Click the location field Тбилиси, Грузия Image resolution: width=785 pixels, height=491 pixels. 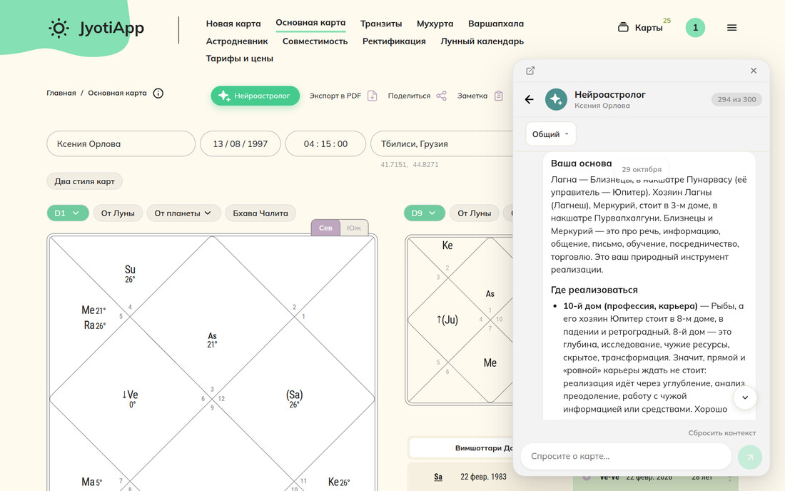tap(442, 143)
